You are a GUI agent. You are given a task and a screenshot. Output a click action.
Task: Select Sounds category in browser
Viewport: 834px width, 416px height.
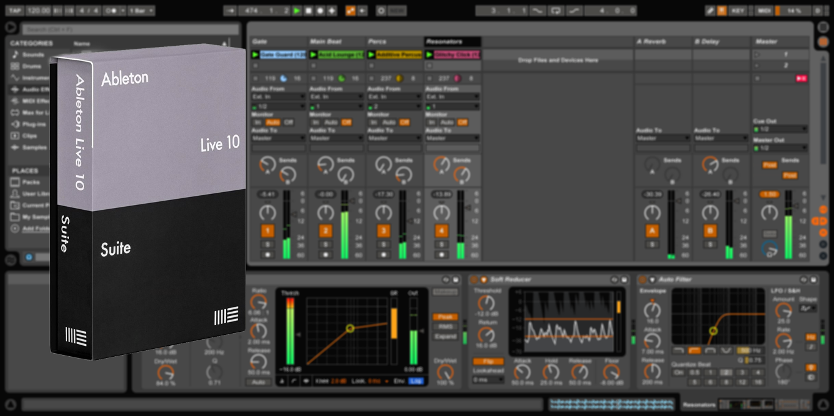tap(32, 54)
